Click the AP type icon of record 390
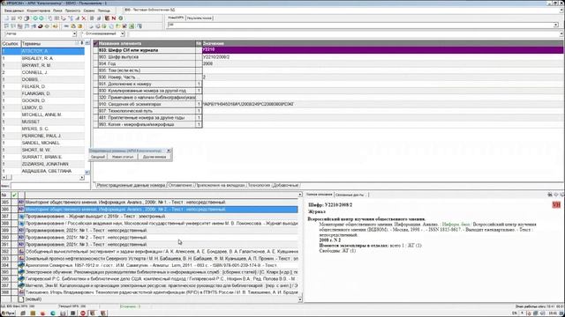Screen dimensions: 565x317 (21, 237)
